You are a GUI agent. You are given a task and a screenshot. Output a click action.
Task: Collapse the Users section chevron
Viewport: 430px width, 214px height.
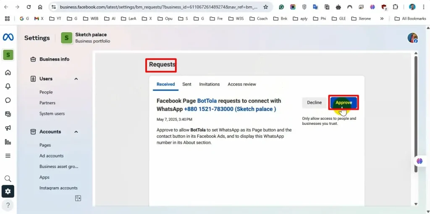(x=76, y=79)
